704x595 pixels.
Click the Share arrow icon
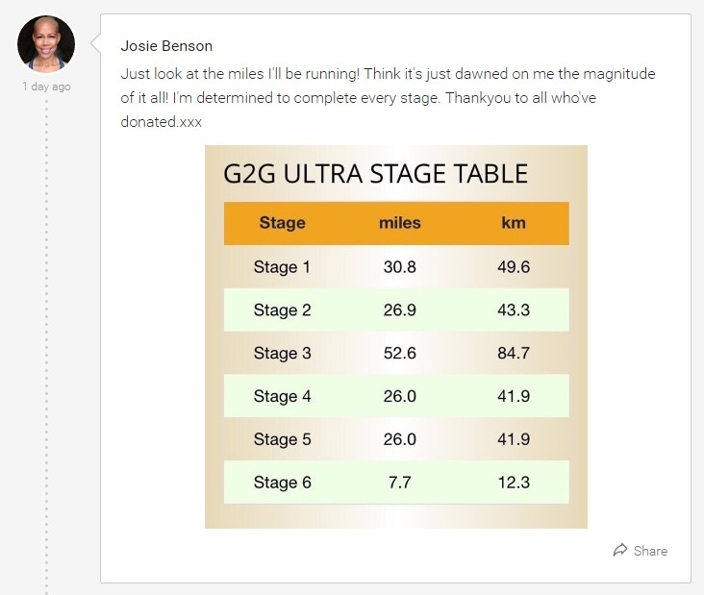point(620,550)
